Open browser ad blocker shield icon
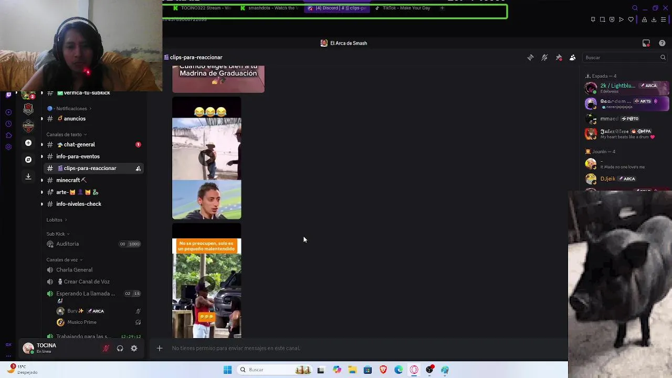672x378 pixels. click(x=612, y=19)
